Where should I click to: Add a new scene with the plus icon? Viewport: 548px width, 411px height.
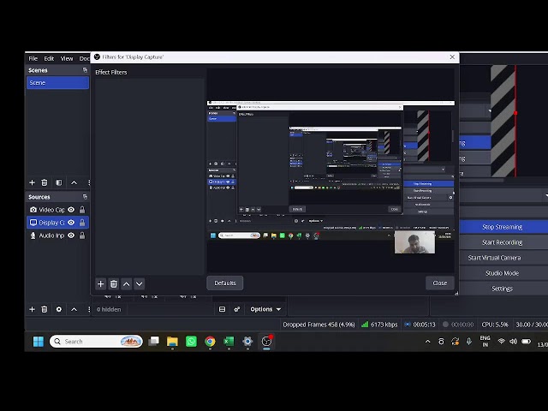tap(33, 182)
